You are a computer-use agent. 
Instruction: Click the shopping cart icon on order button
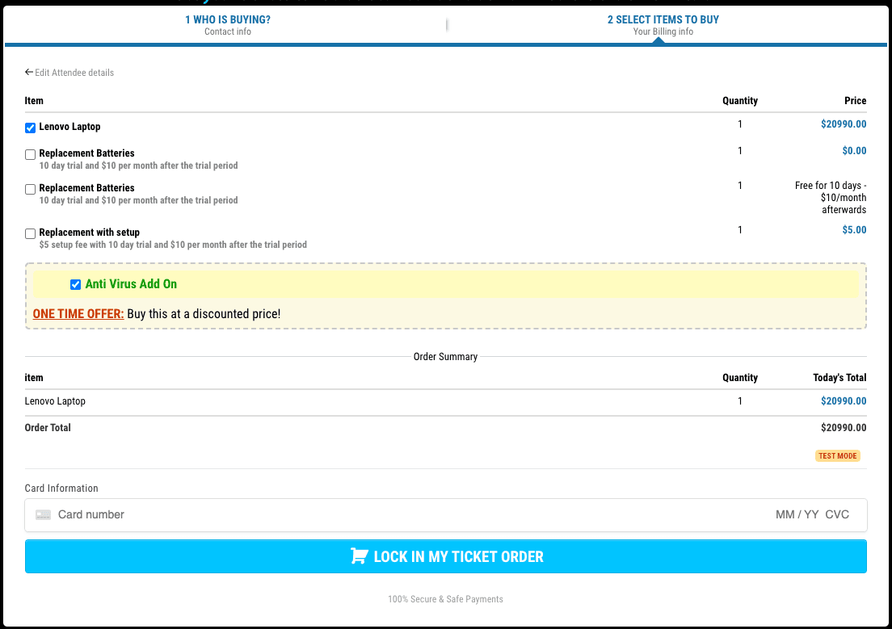[359, 556]
